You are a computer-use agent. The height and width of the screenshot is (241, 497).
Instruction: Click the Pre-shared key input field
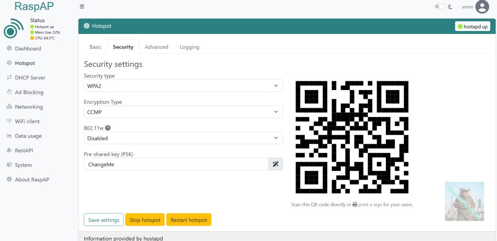[x=176, y=164]
